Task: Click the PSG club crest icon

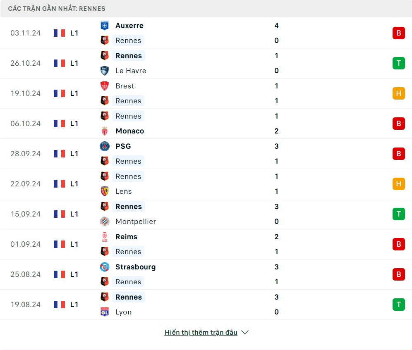Action: [105, 146]
